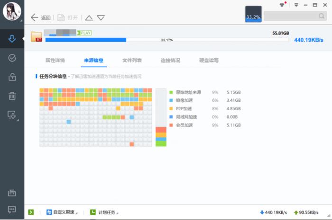Click the 33.2% floating progress indicator
This screenshot has height=220, width=332.
coord(253,14)
